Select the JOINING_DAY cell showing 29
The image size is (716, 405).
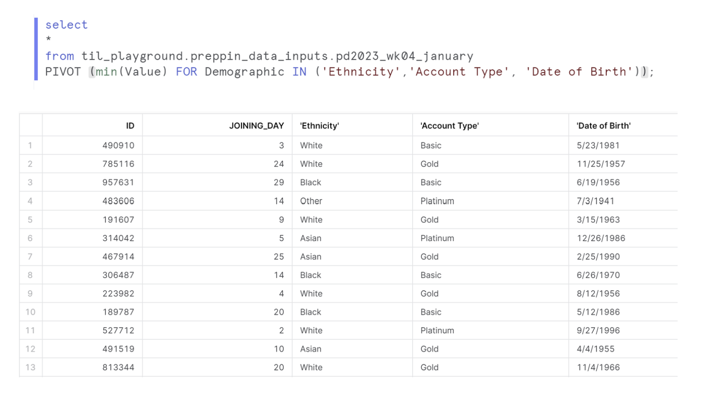(x=278, y=183)
